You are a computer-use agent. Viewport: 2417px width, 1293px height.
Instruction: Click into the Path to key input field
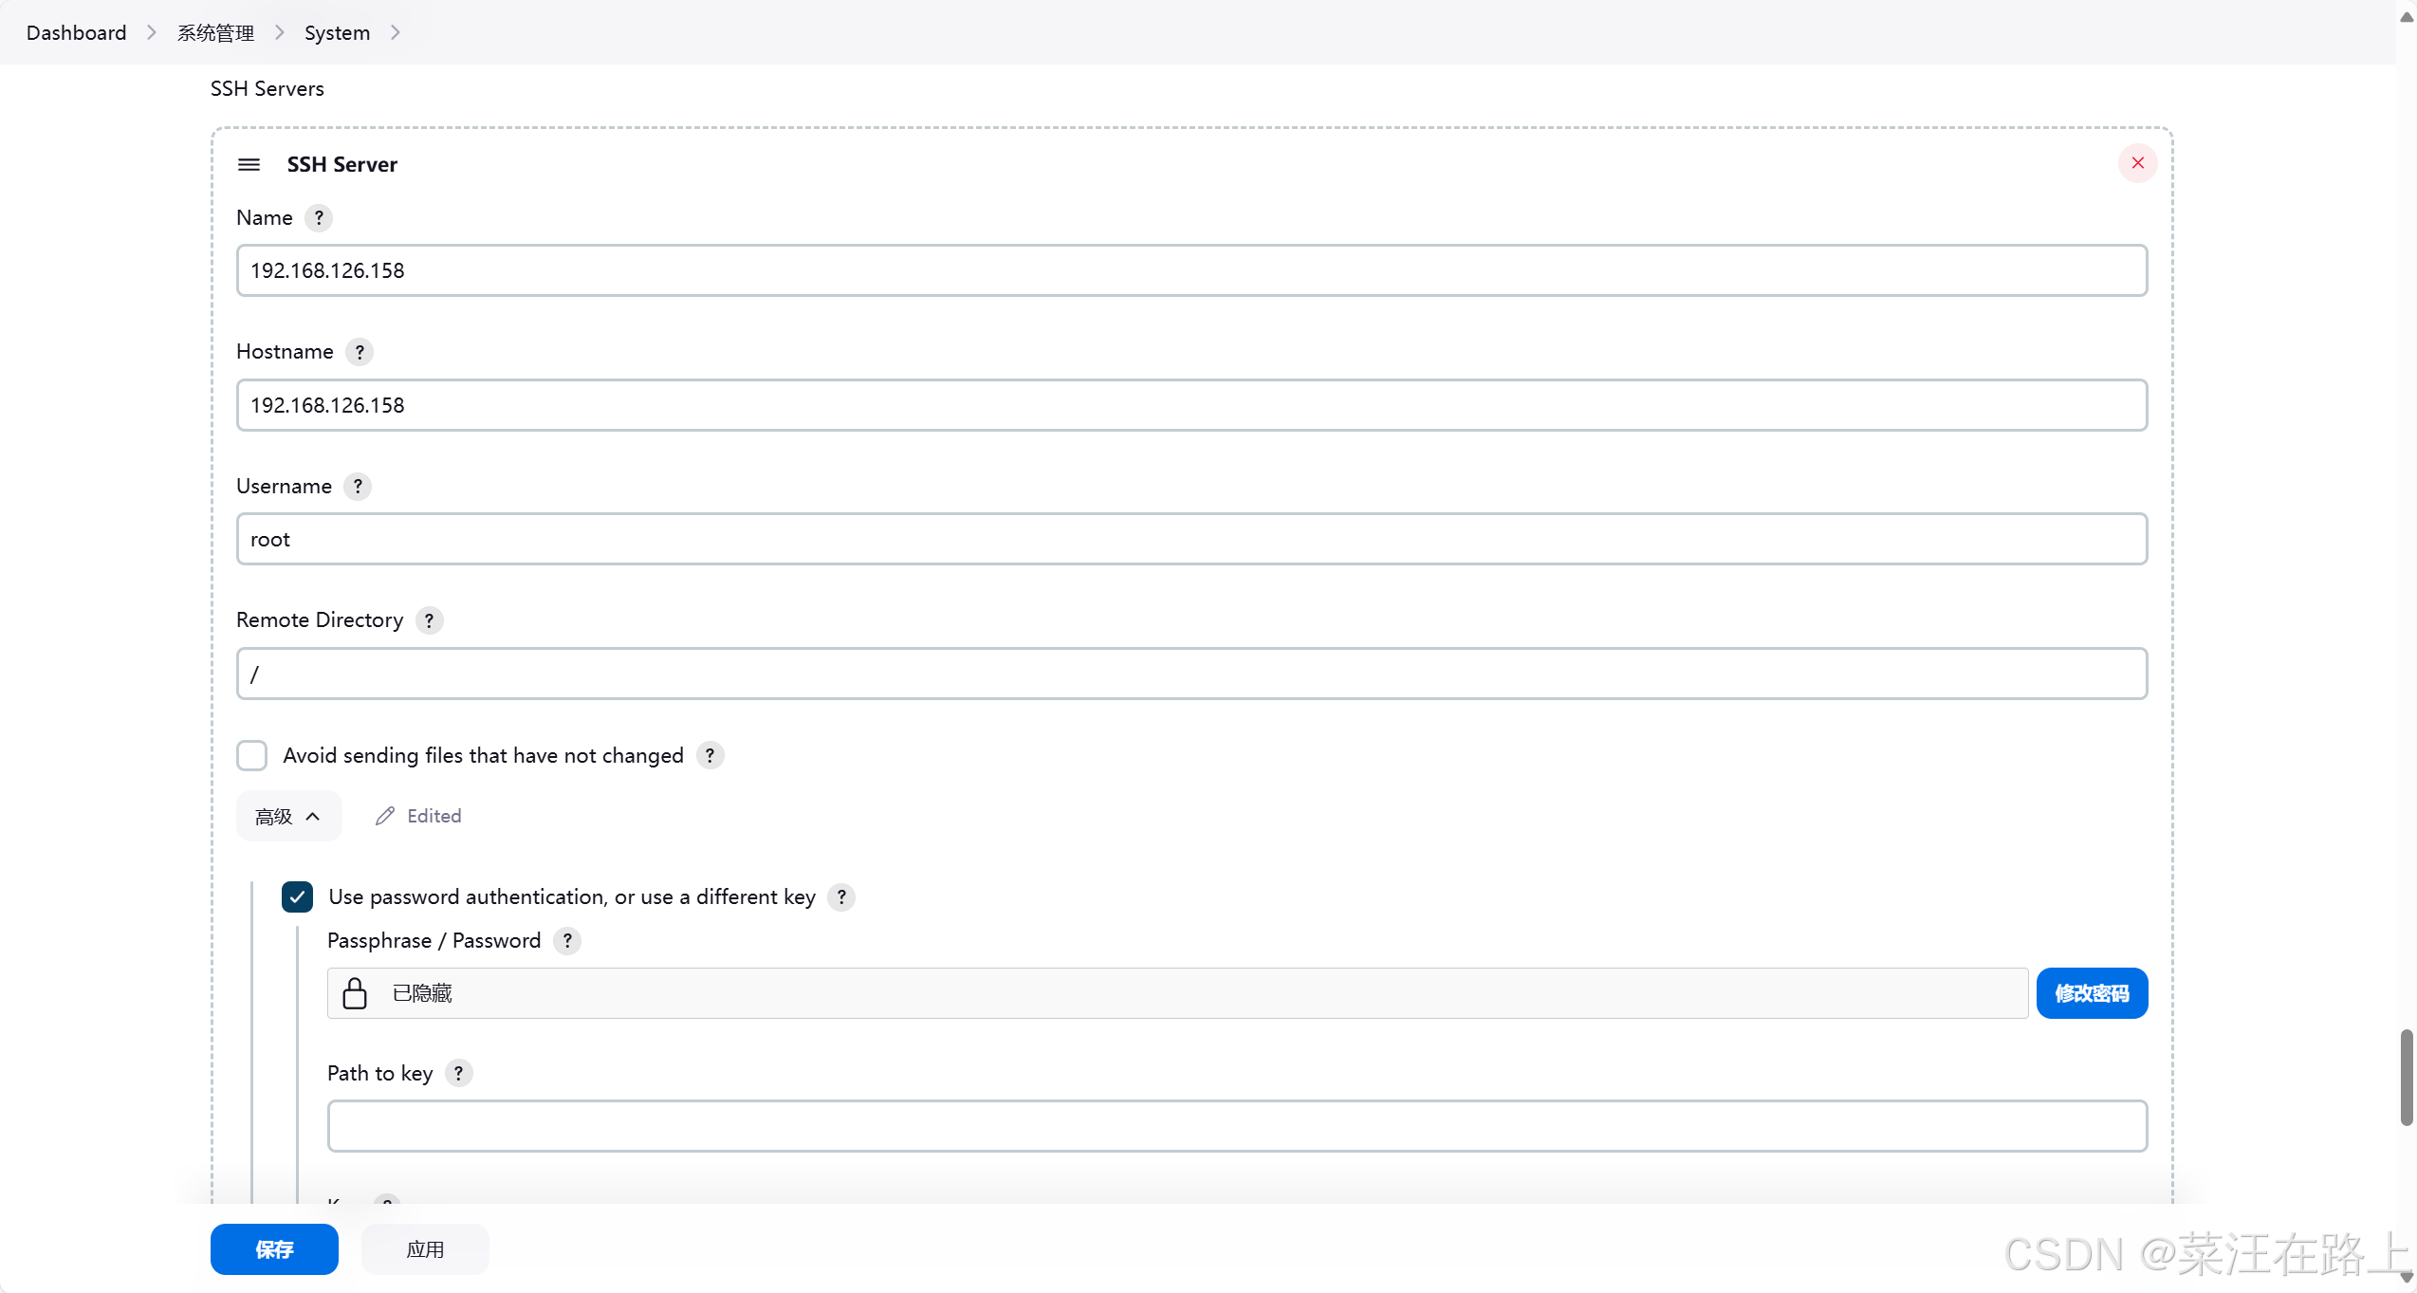pos(1237,1126)
